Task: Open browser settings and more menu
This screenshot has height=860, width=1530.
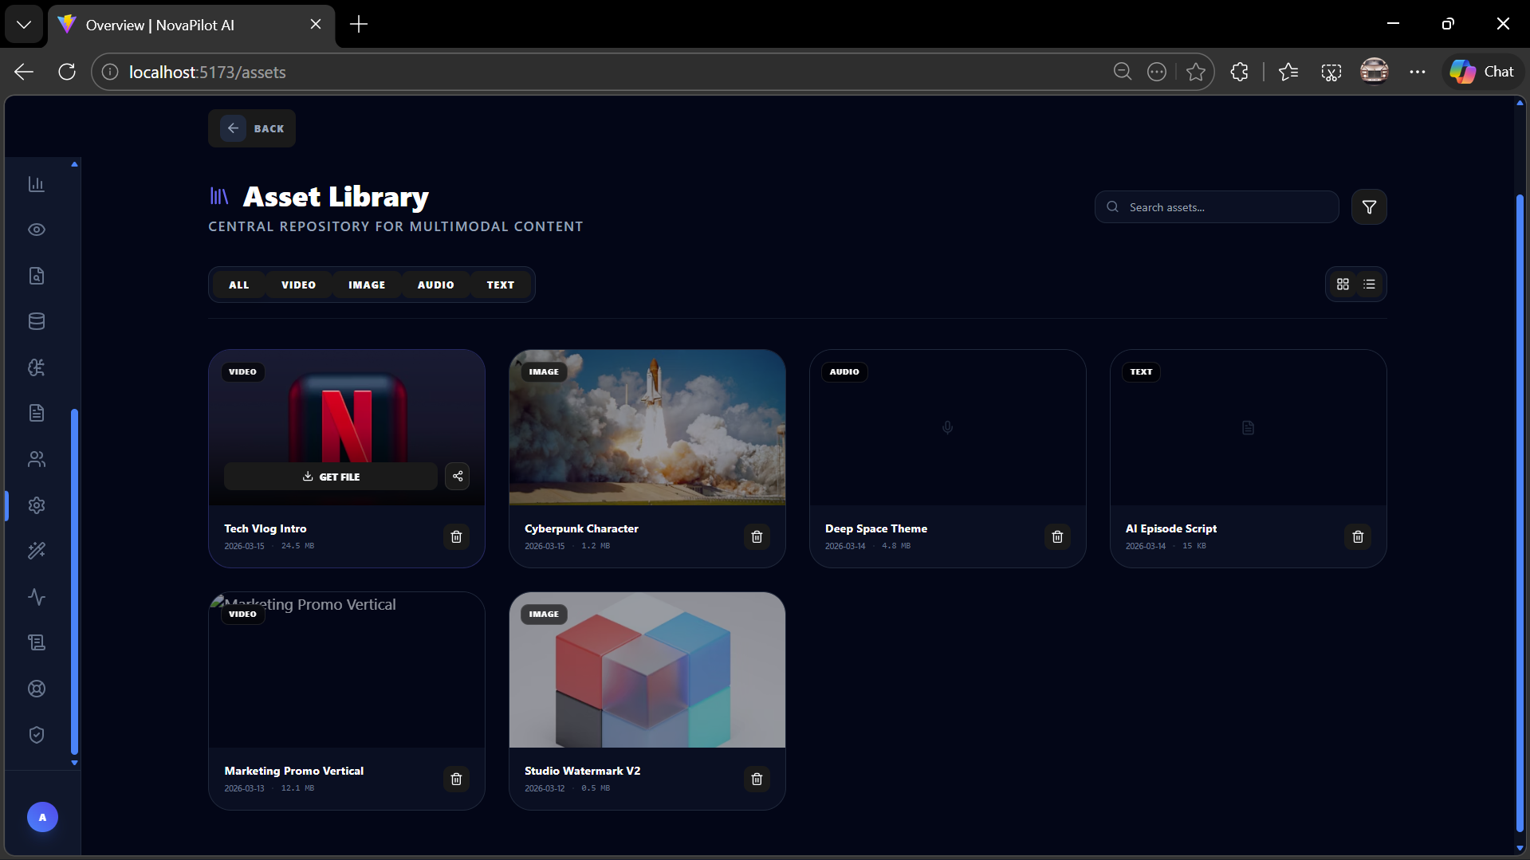Action: point(1417,72)
